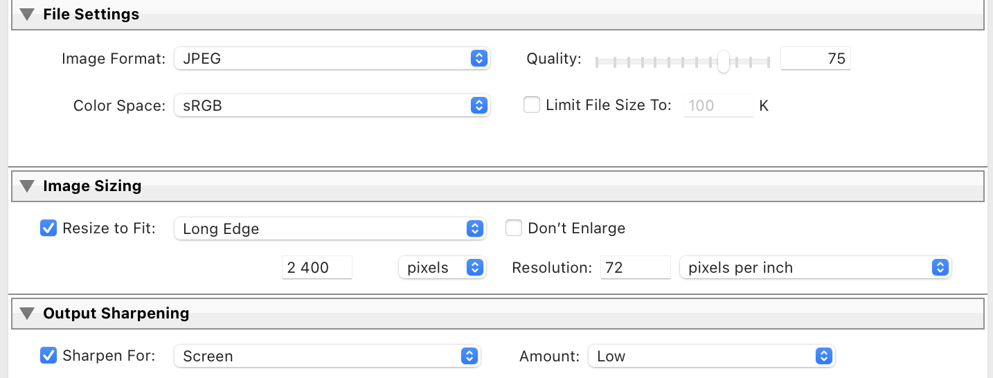Open the Image Format JPEG dropdown

tap(332, 59)
